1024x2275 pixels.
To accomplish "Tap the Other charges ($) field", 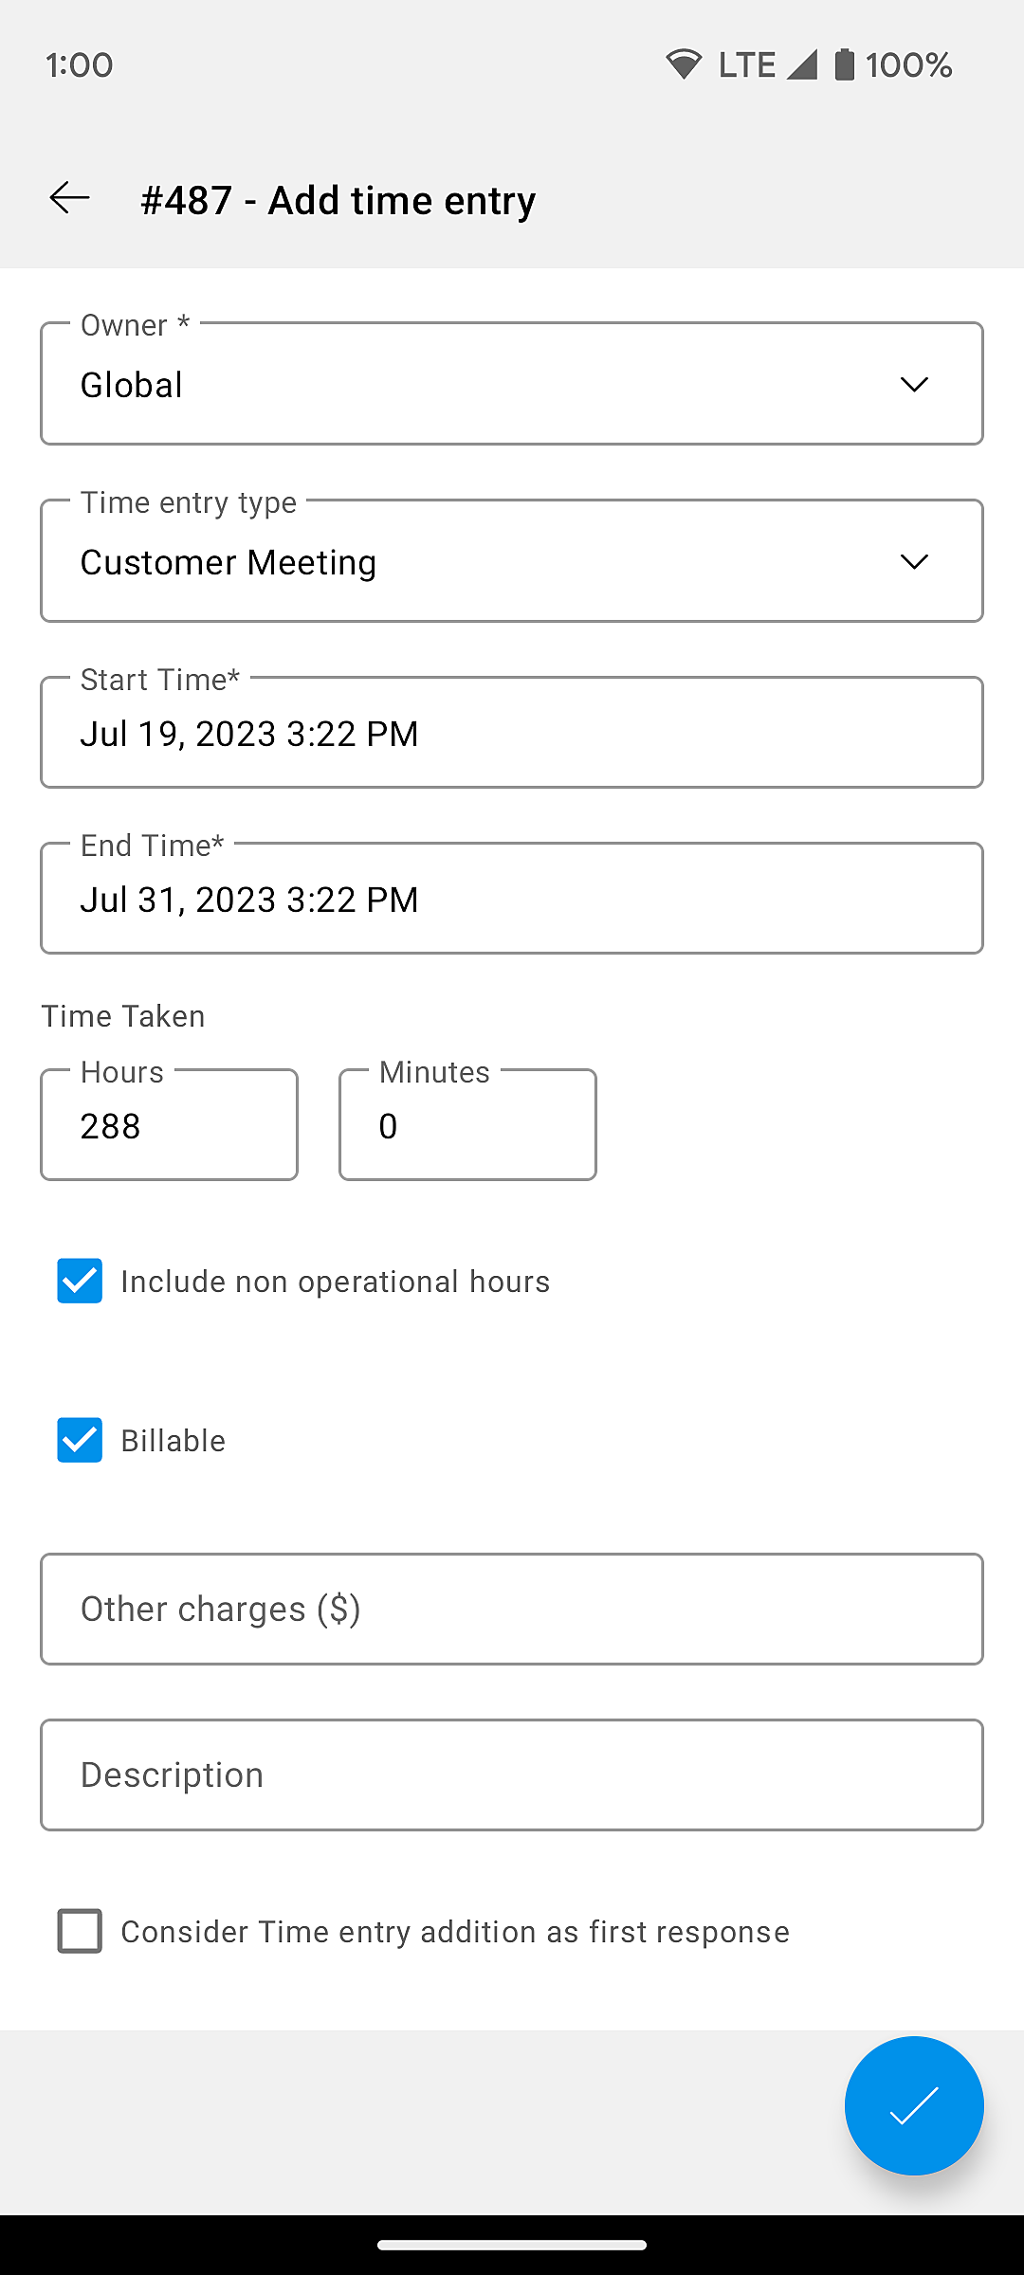I will [511, 1609].
